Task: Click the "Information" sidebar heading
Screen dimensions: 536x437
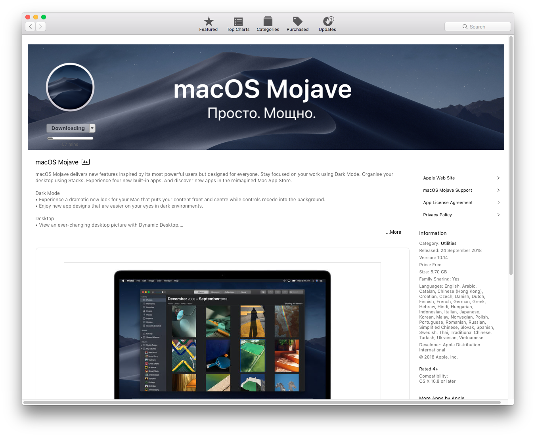Action: 433,233
